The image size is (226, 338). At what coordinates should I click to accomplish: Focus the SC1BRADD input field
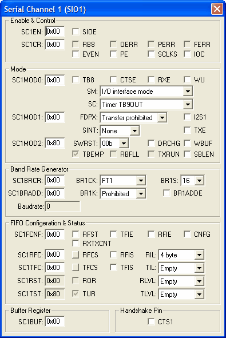pyautogui.click(x=55, y=193)
